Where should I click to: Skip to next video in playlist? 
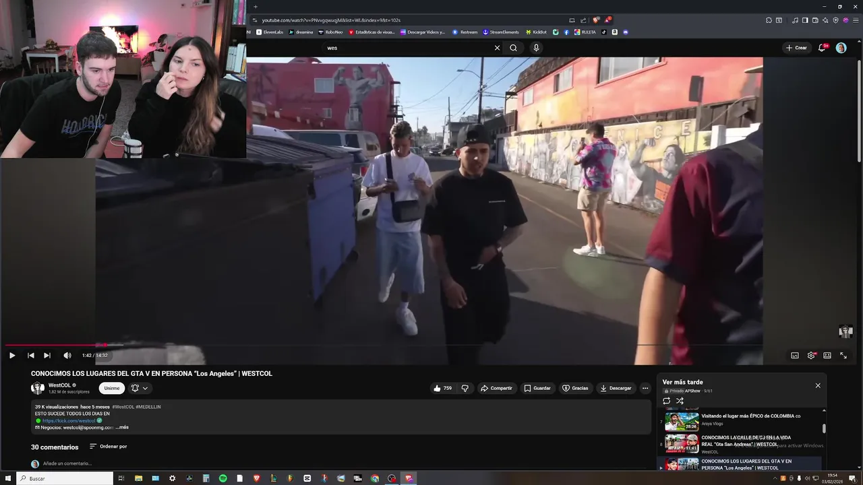point(47,356)
